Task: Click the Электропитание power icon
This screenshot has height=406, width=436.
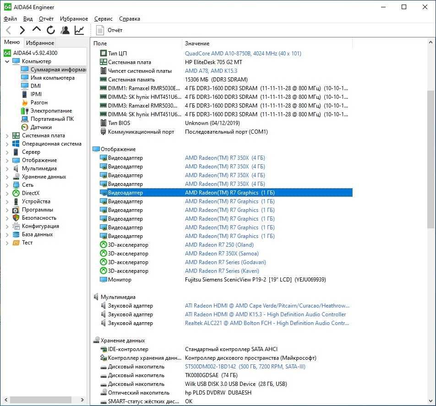Action: [x=25, y=111]
